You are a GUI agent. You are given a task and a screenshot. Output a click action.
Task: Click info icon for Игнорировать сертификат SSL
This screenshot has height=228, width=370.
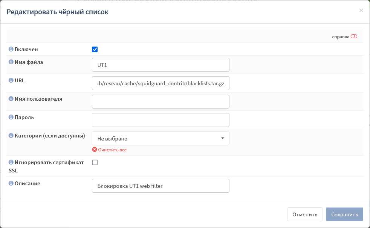(11, 162)
